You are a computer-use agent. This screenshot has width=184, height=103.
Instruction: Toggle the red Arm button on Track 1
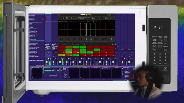click(x=47, y=64)
